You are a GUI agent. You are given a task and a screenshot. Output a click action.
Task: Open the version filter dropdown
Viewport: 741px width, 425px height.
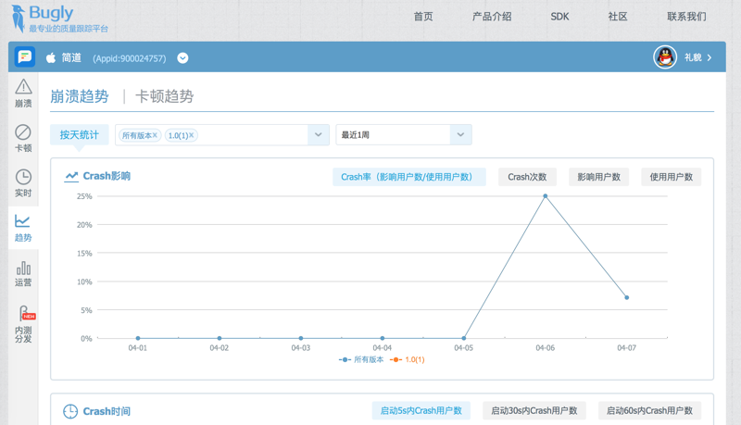319,135
